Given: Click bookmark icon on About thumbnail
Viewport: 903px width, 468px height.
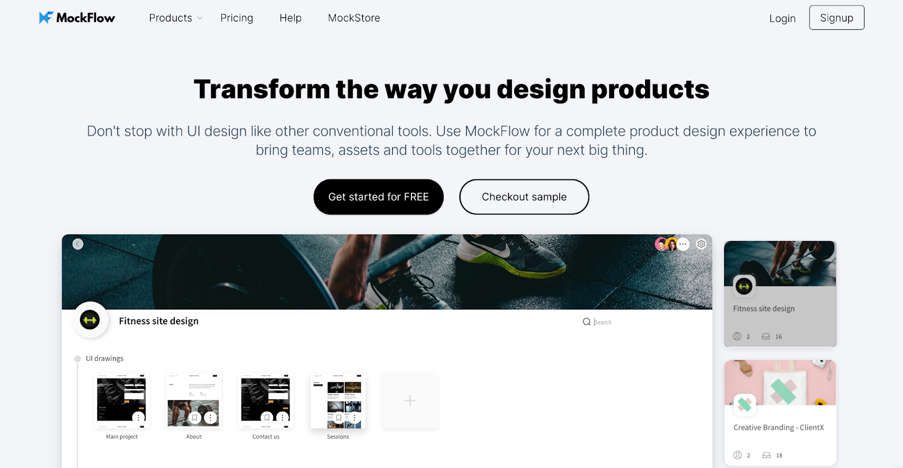Looking at the screenshot, I should coord(195,418).
